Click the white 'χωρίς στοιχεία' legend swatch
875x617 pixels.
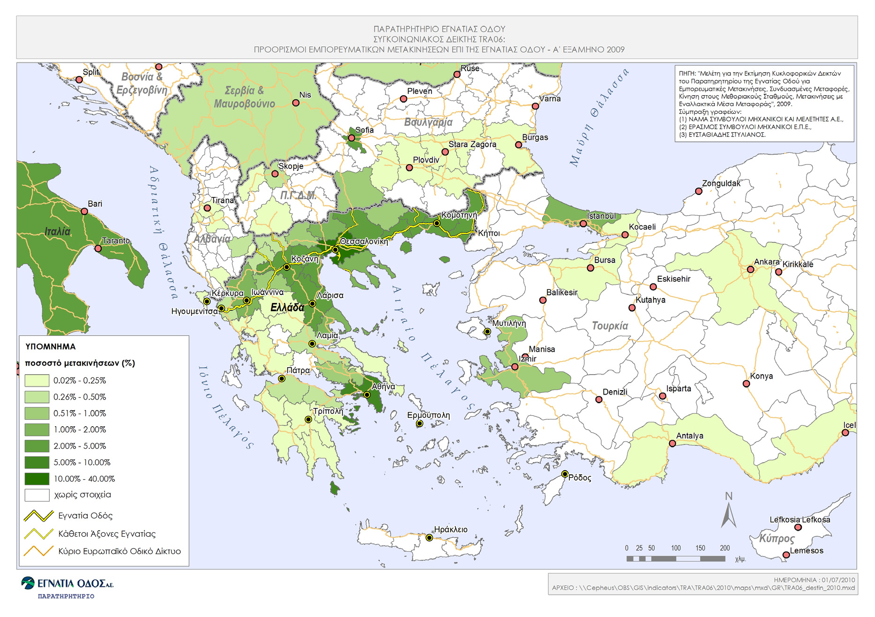click(x=37, y=495)
